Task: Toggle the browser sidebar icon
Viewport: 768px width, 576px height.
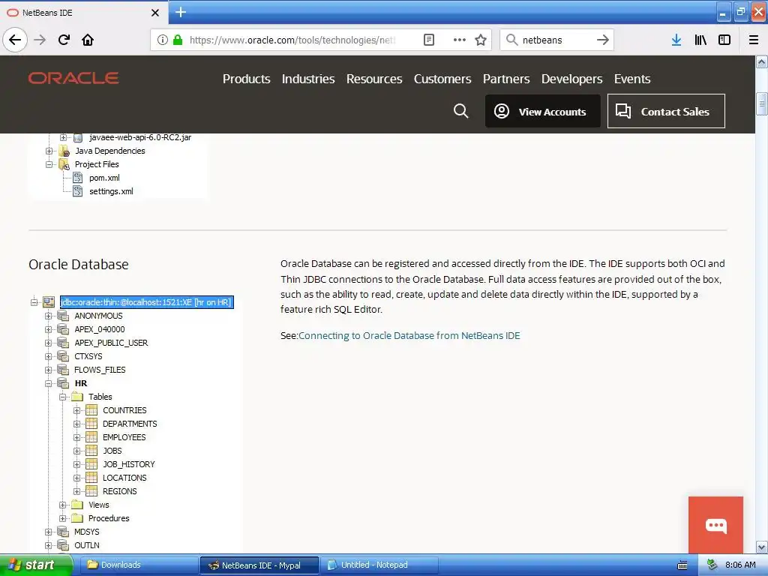Action: click(x=724, y=40)
